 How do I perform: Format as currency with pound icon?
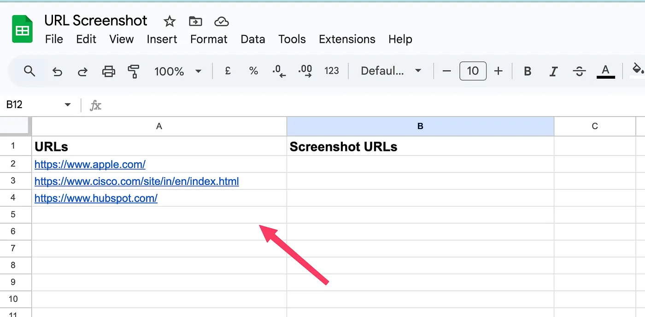(228, 71)
